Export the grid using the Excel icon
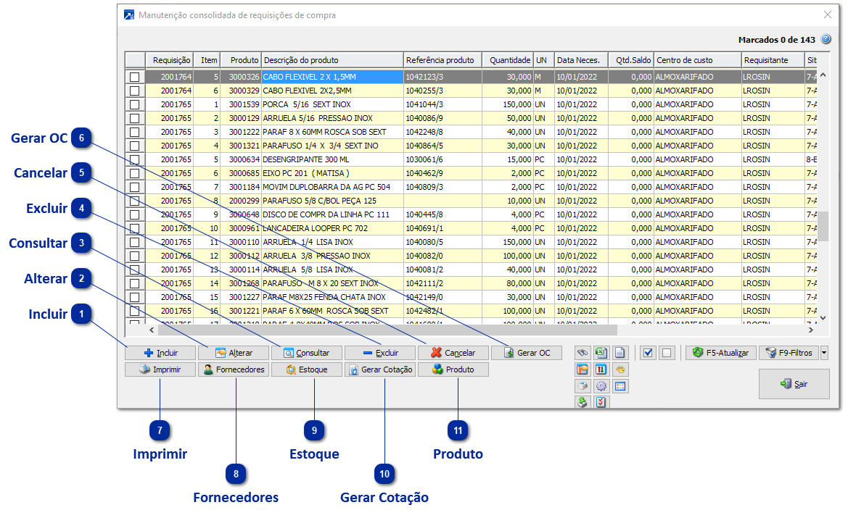The height and width of the screenshot is (518, 856). [x=601, y=353]
